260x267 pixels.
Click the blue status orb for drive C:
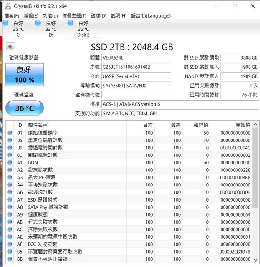5,23
